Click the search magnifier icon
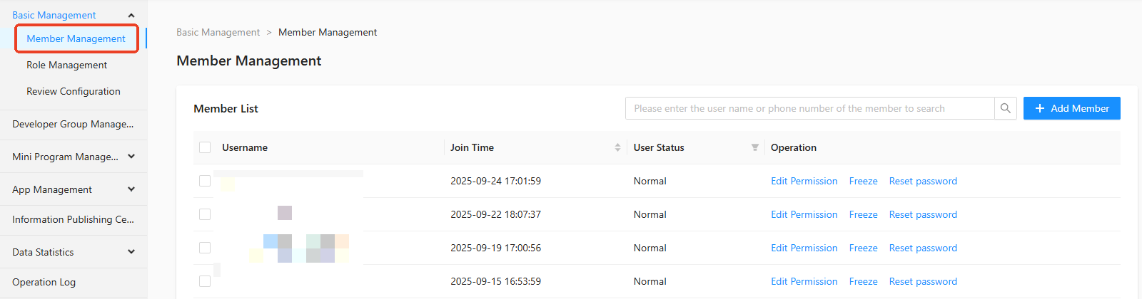This screenshot has height=299, width=1142. click(x=1005, y=108)
